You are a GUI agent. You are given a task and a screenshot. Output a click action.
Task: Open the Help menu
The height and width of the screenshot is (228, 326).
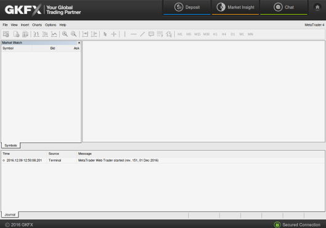pyautogui.click(x=63, y=25)
